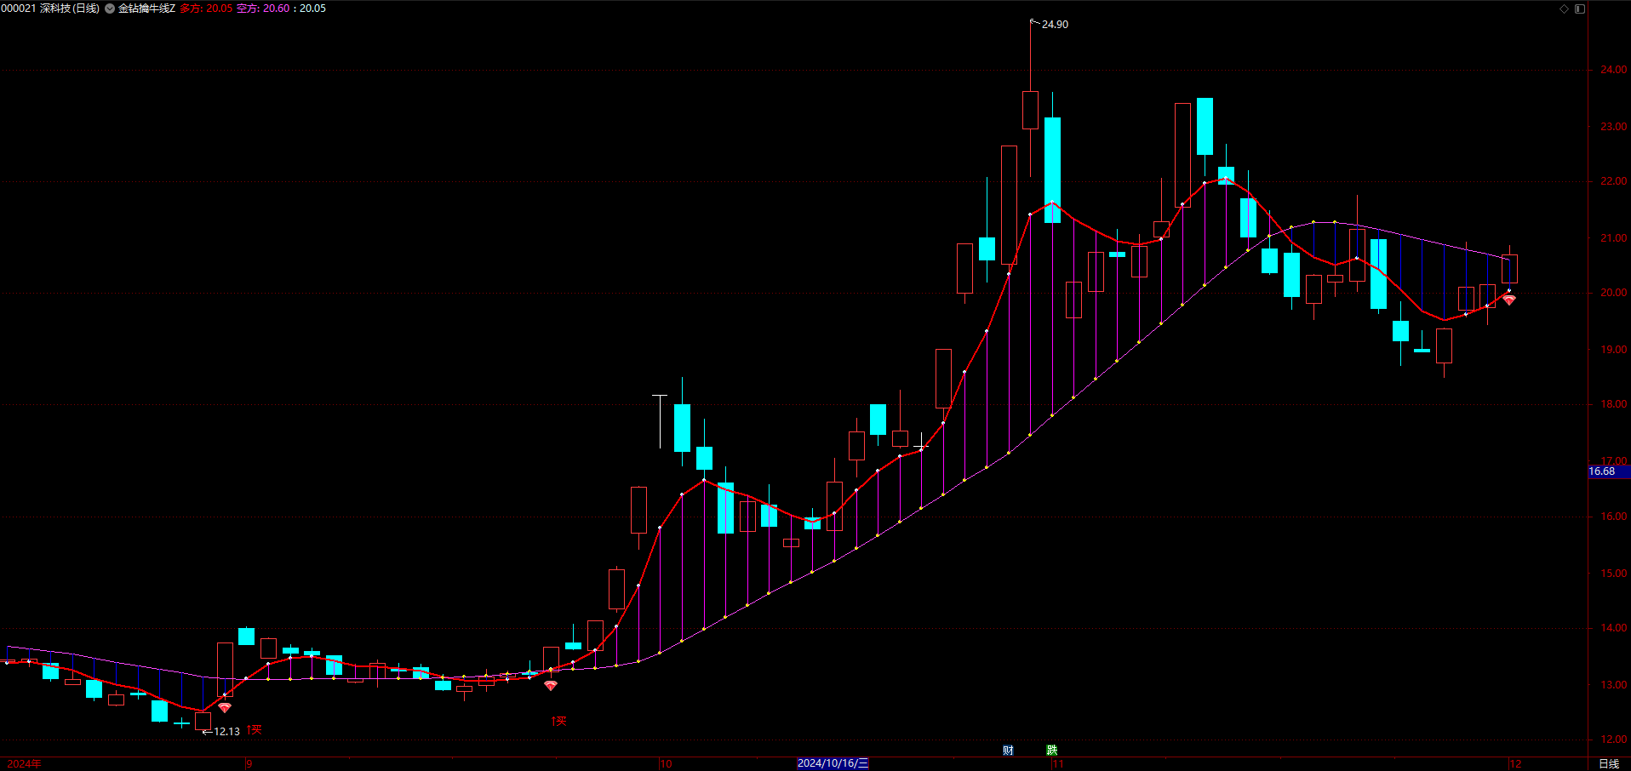Screen dimensions: 1631x771
Task: Click the month 10 marker on the time axis
Action: tap(666, 764)
